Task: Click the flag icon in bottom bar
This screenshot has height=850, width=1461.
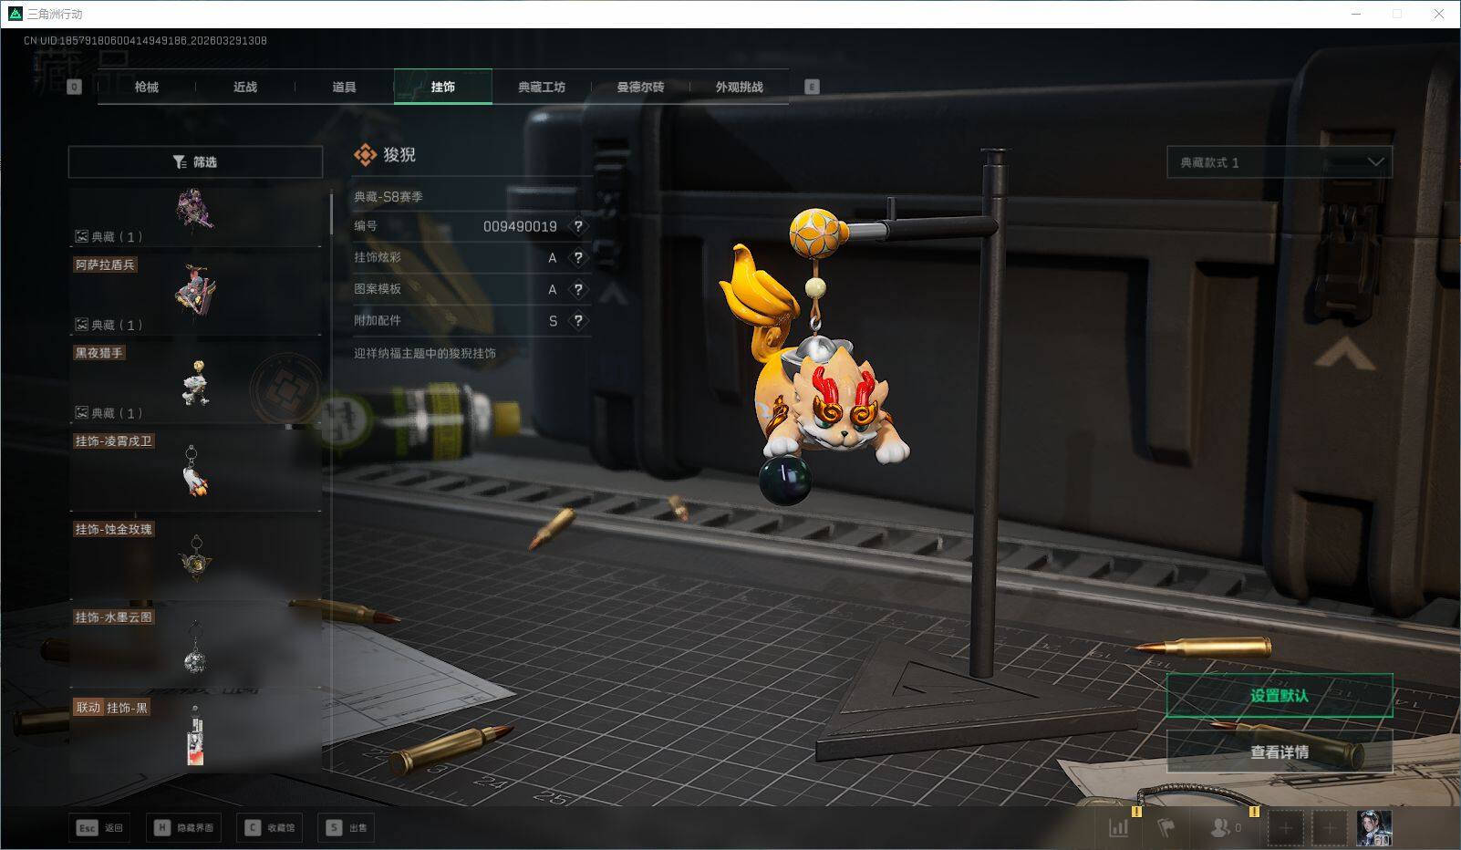Action: [x=1166, y=828]
